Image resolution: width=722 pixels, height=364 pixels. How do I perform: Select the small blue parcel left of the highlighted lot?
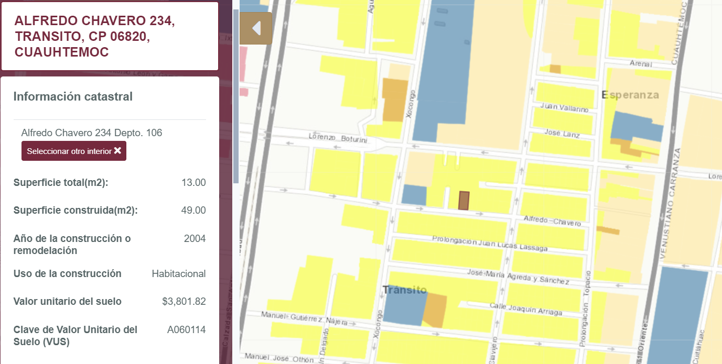click(x=414, y=195)
